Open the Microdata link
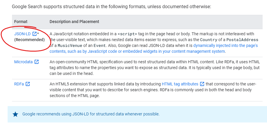This screenshot has width=267, height=123. pyautogui.click(x=23, y=62)
